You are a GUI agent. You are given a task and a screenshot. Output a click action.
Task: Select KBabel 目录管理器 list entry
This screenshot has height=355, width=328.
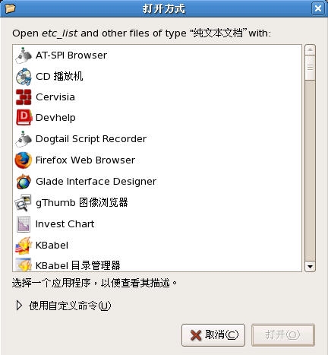[x=157, y=265]
